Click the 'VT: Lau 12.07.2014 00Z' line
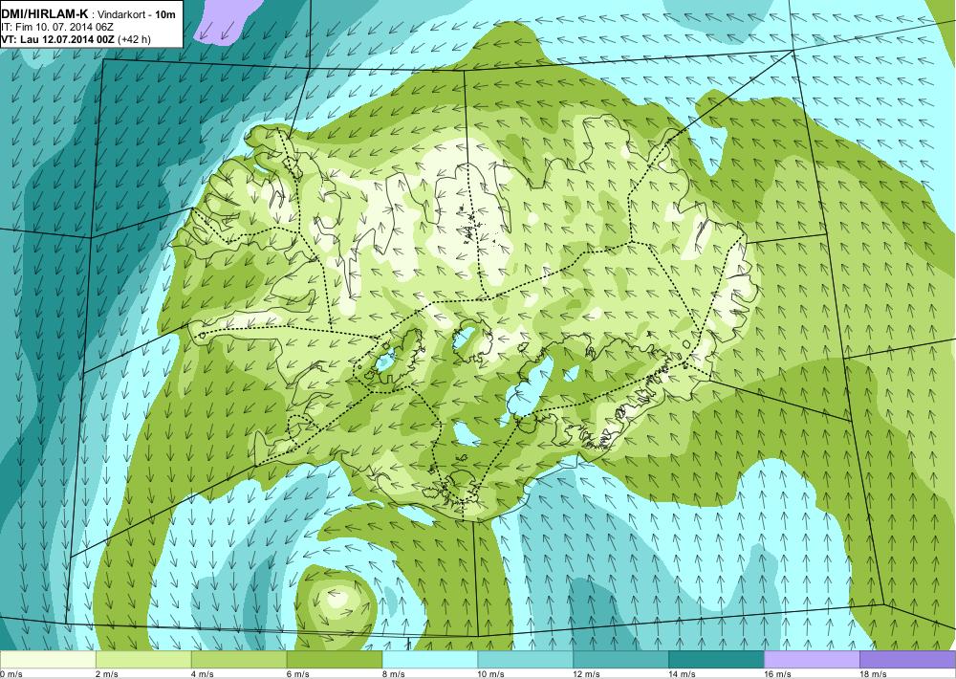The width and height of the screenshot is (956, 679). (58, 39)
